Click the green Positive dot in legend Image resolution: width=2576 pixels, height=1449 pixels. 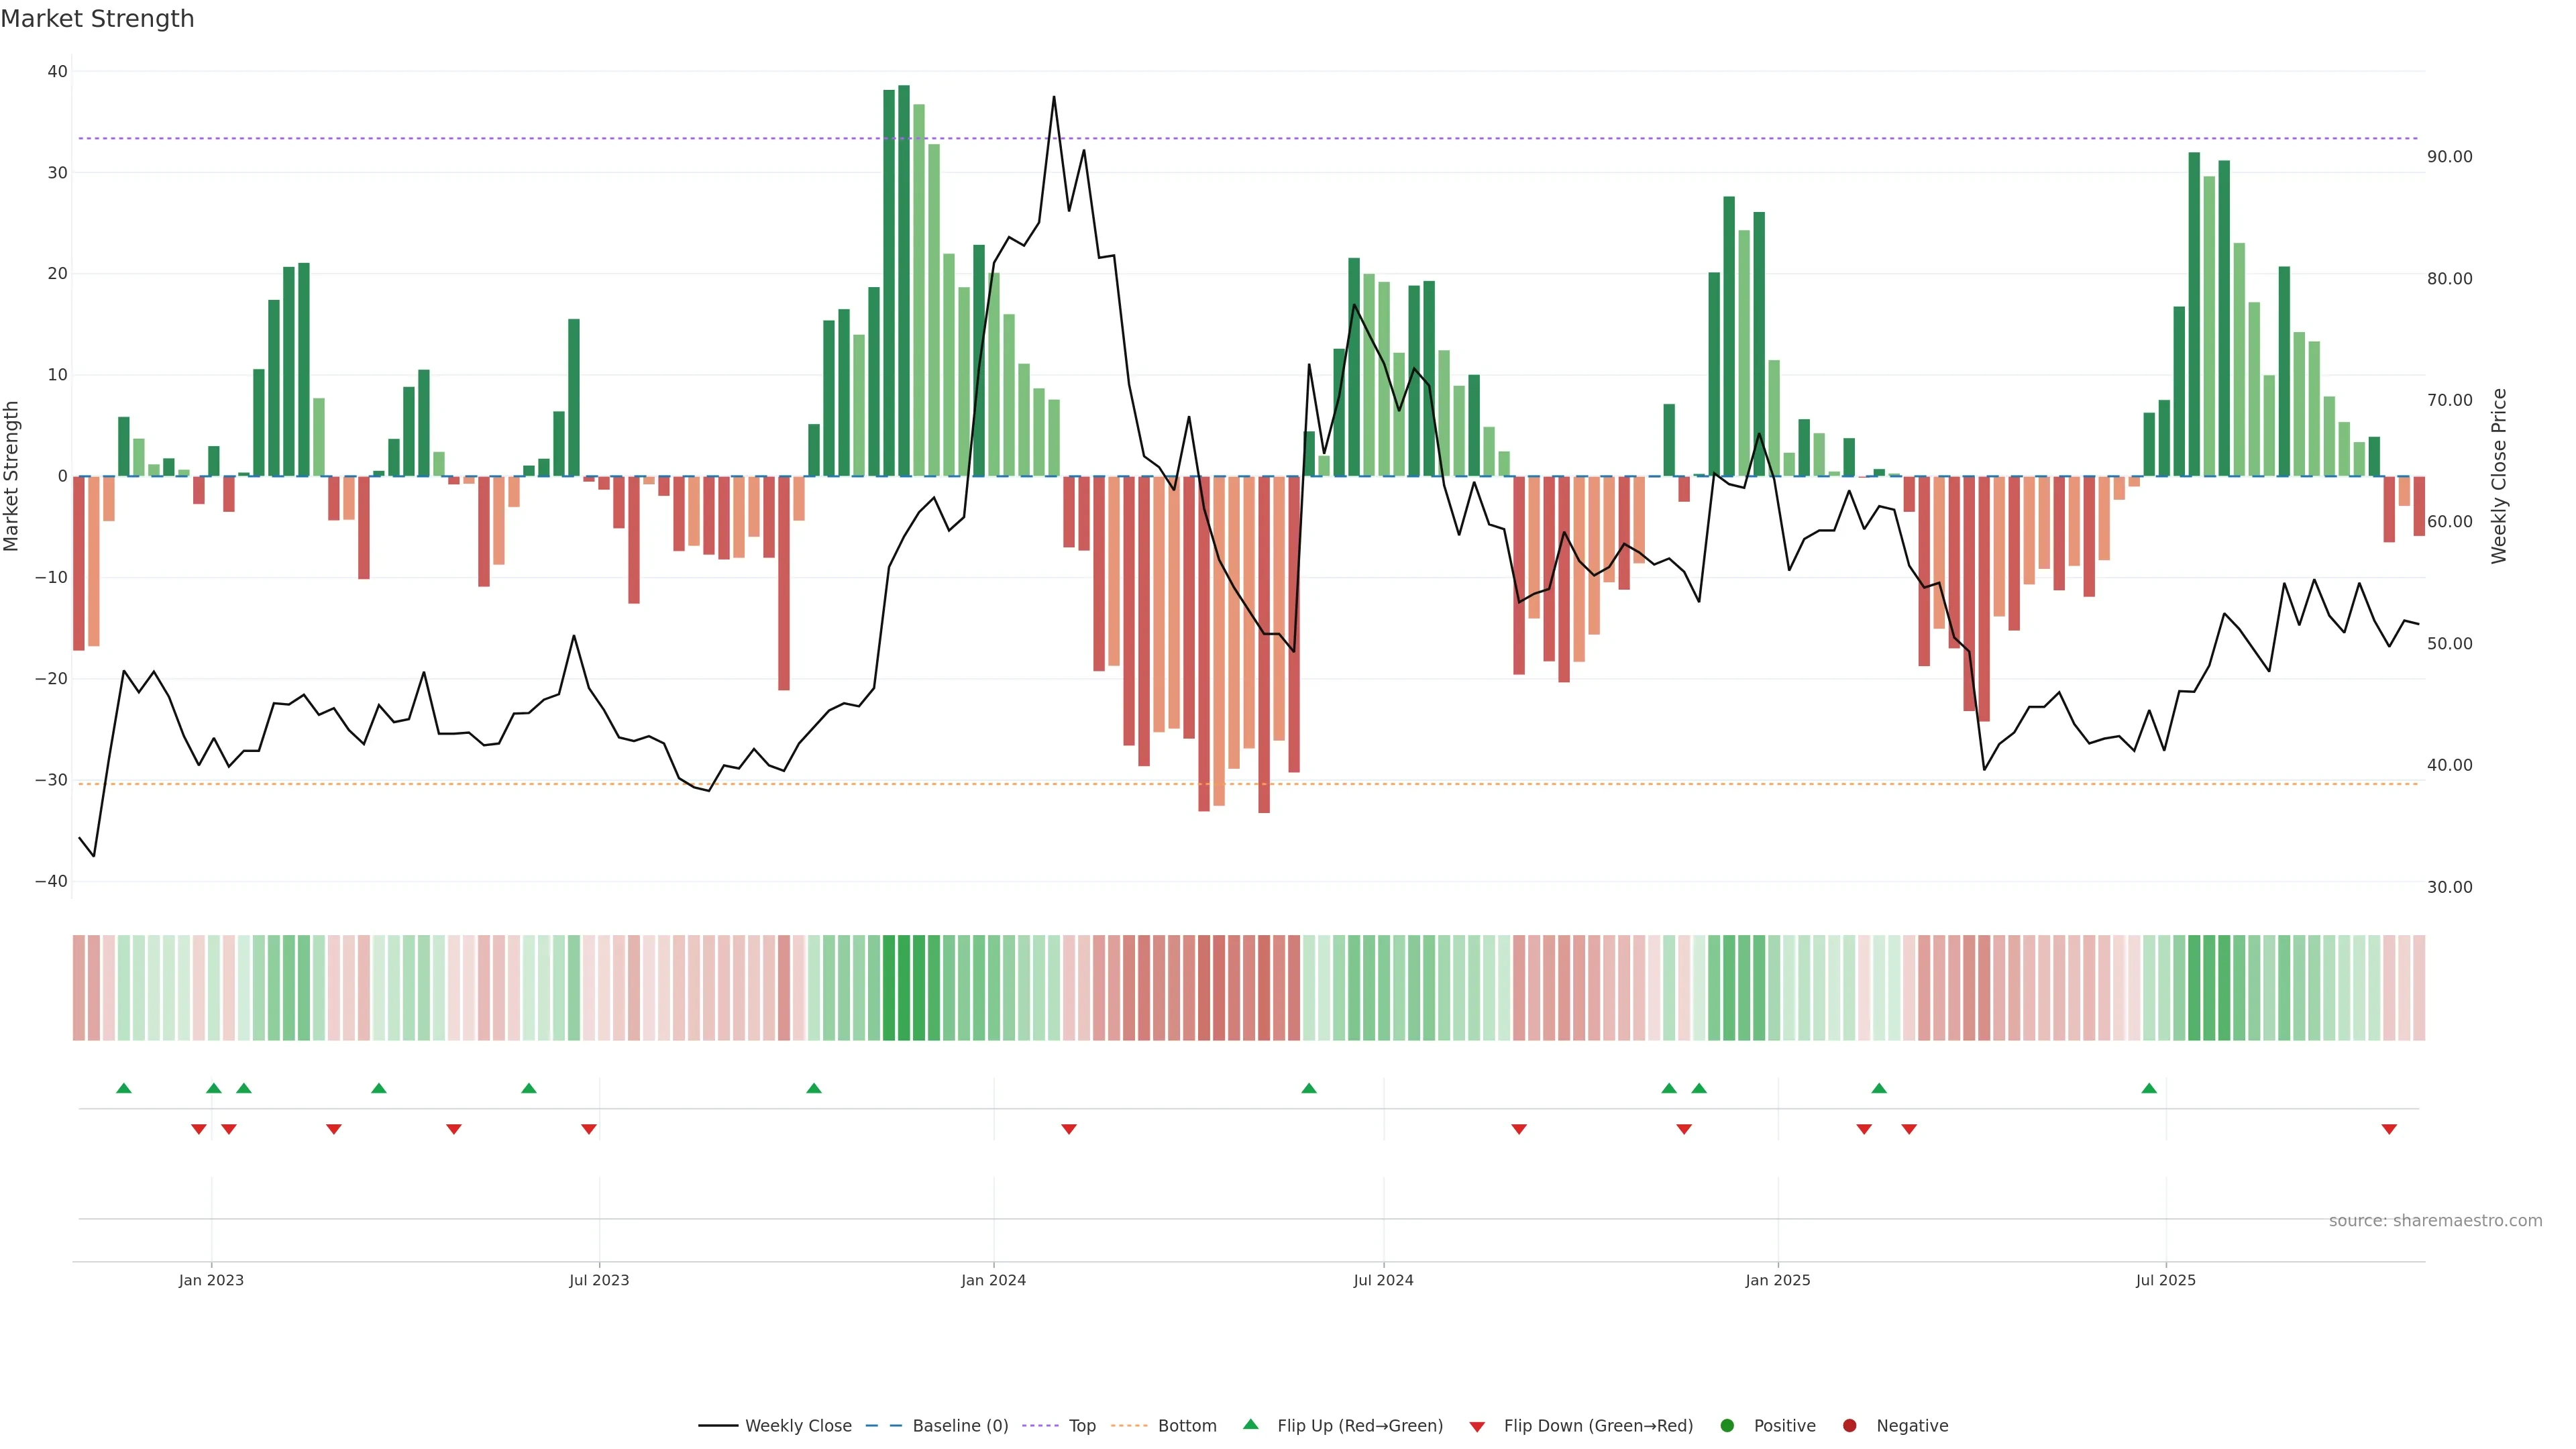(x=1727, y=1426)
